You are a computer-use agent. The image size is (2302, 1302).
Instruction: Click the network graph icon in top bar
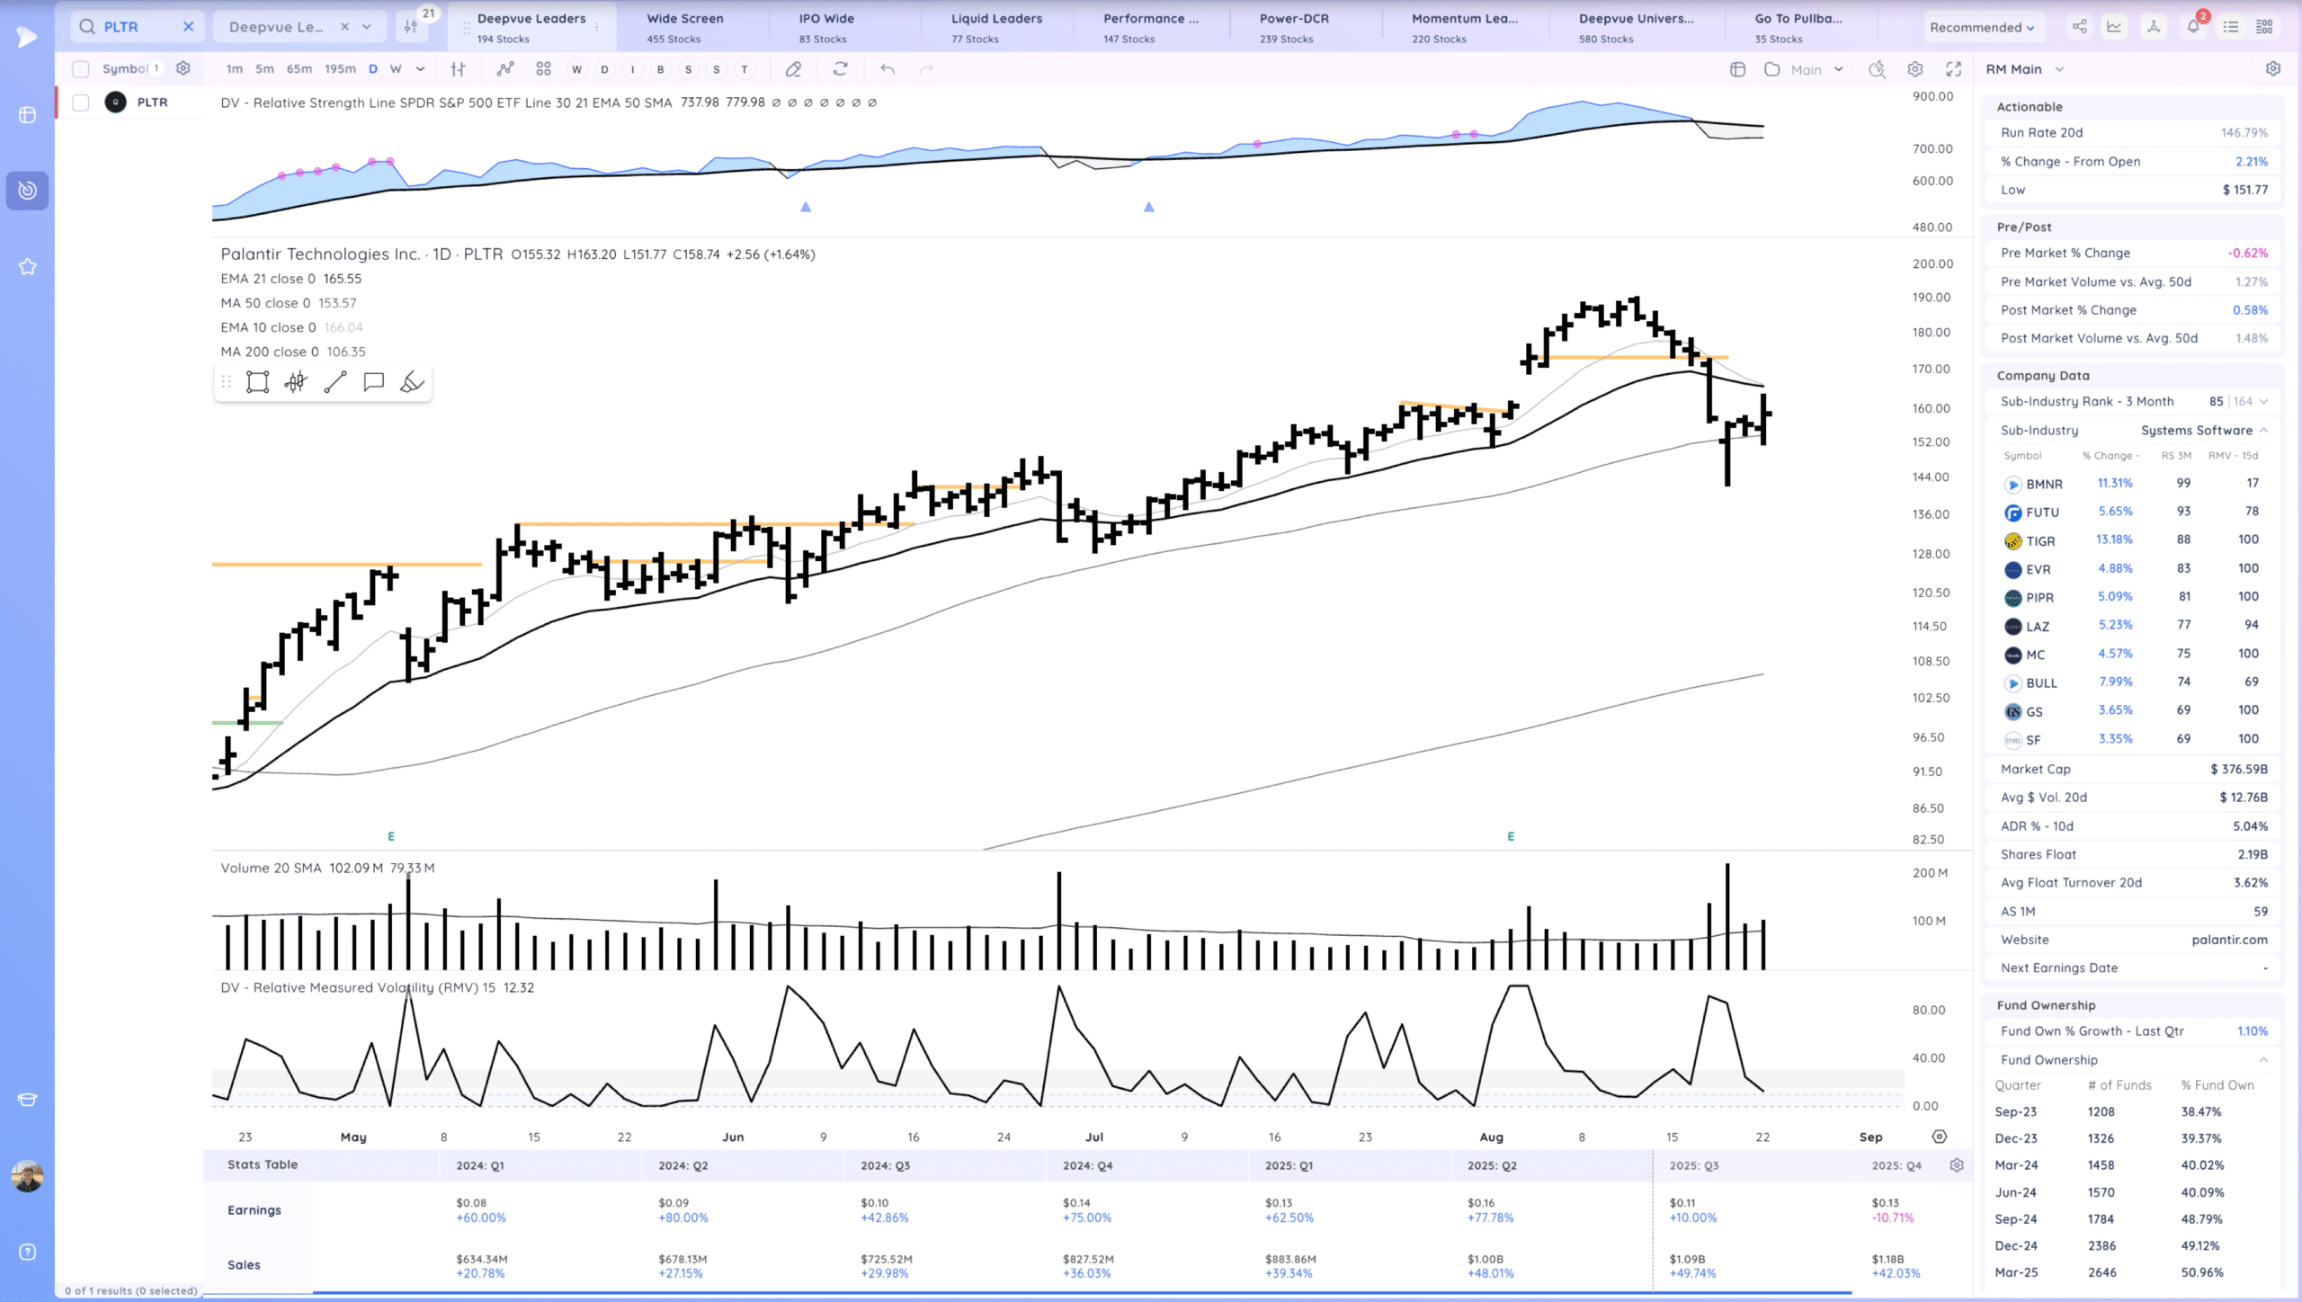pyautogui.click(x=2154, y=27)
